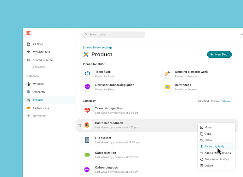The height and width of the screenshot is (177, 243).
Task: Open File system document title
Action: [103, 138]
